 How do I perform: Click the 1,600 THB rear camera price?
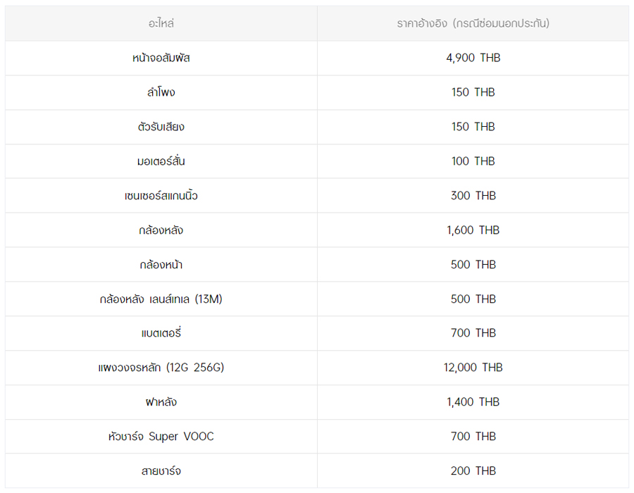(473, 230)
